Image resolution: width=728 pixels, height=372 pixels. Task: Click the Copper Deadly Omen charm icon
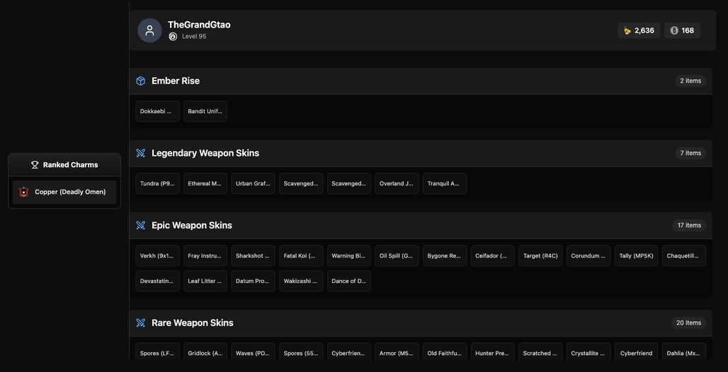tap(23, 192)
